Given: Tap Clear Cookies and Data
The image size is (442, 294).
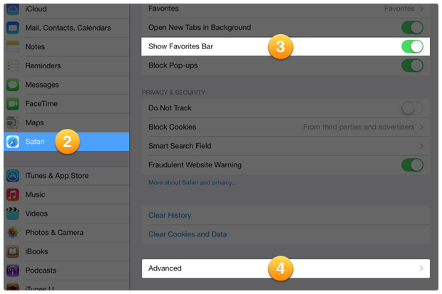Looking at the screenshot, I should coord(187,234).
